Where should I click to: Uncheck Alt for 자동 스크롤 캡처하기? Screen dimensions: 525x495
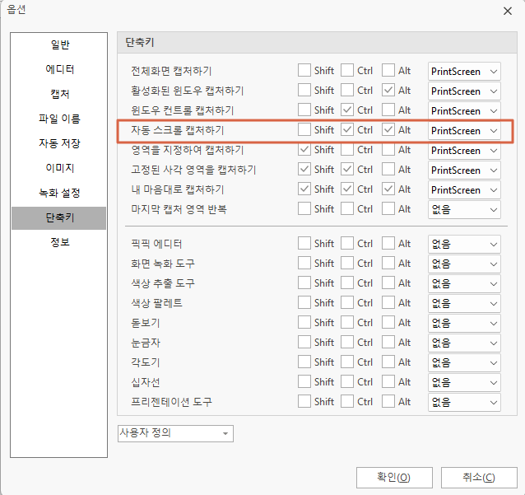point(388,129)
